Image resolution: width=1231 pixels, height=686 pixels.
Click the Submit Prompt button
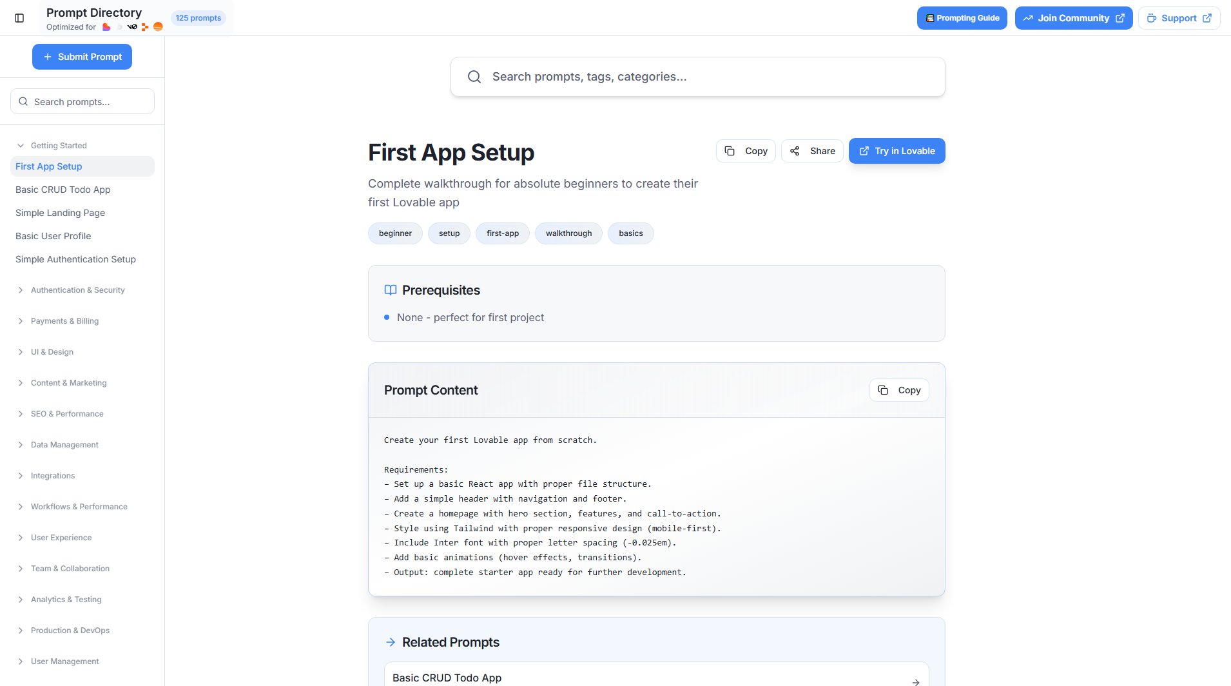tap(82, 57)
